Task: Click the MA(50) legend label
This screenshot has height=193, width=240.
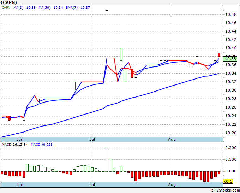Action: 44,8
